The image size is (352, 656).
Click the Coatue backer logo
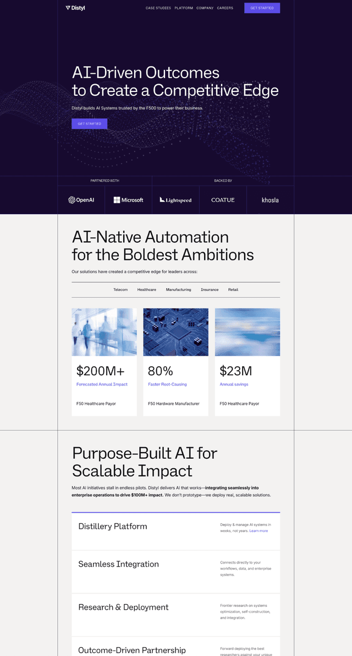click(223, 200)
